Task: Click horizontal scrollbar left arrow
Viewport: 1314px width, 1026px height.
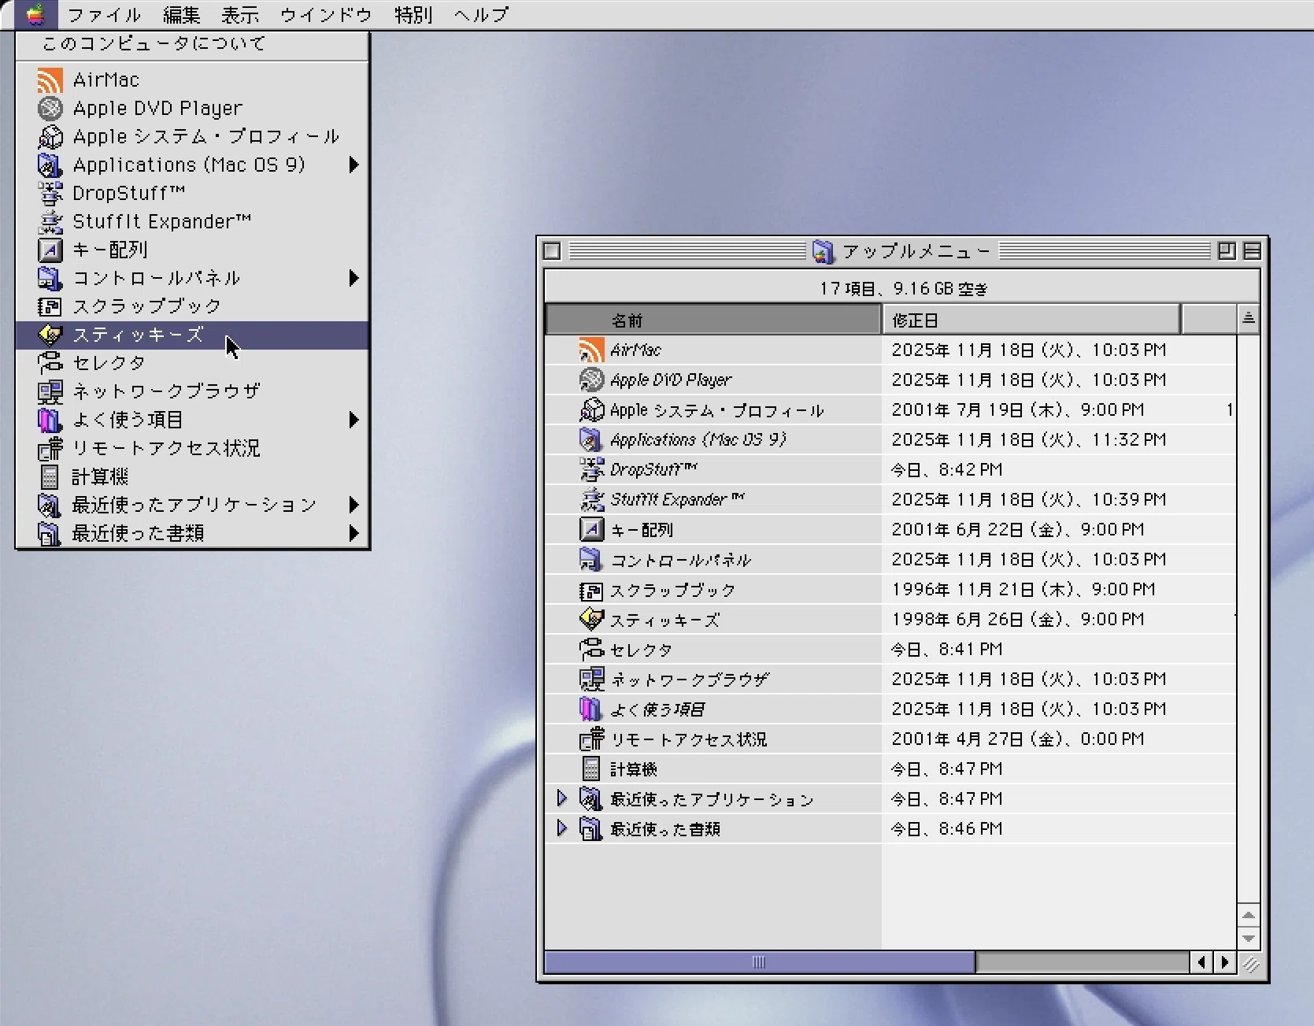Action: tap(1201, 962)
